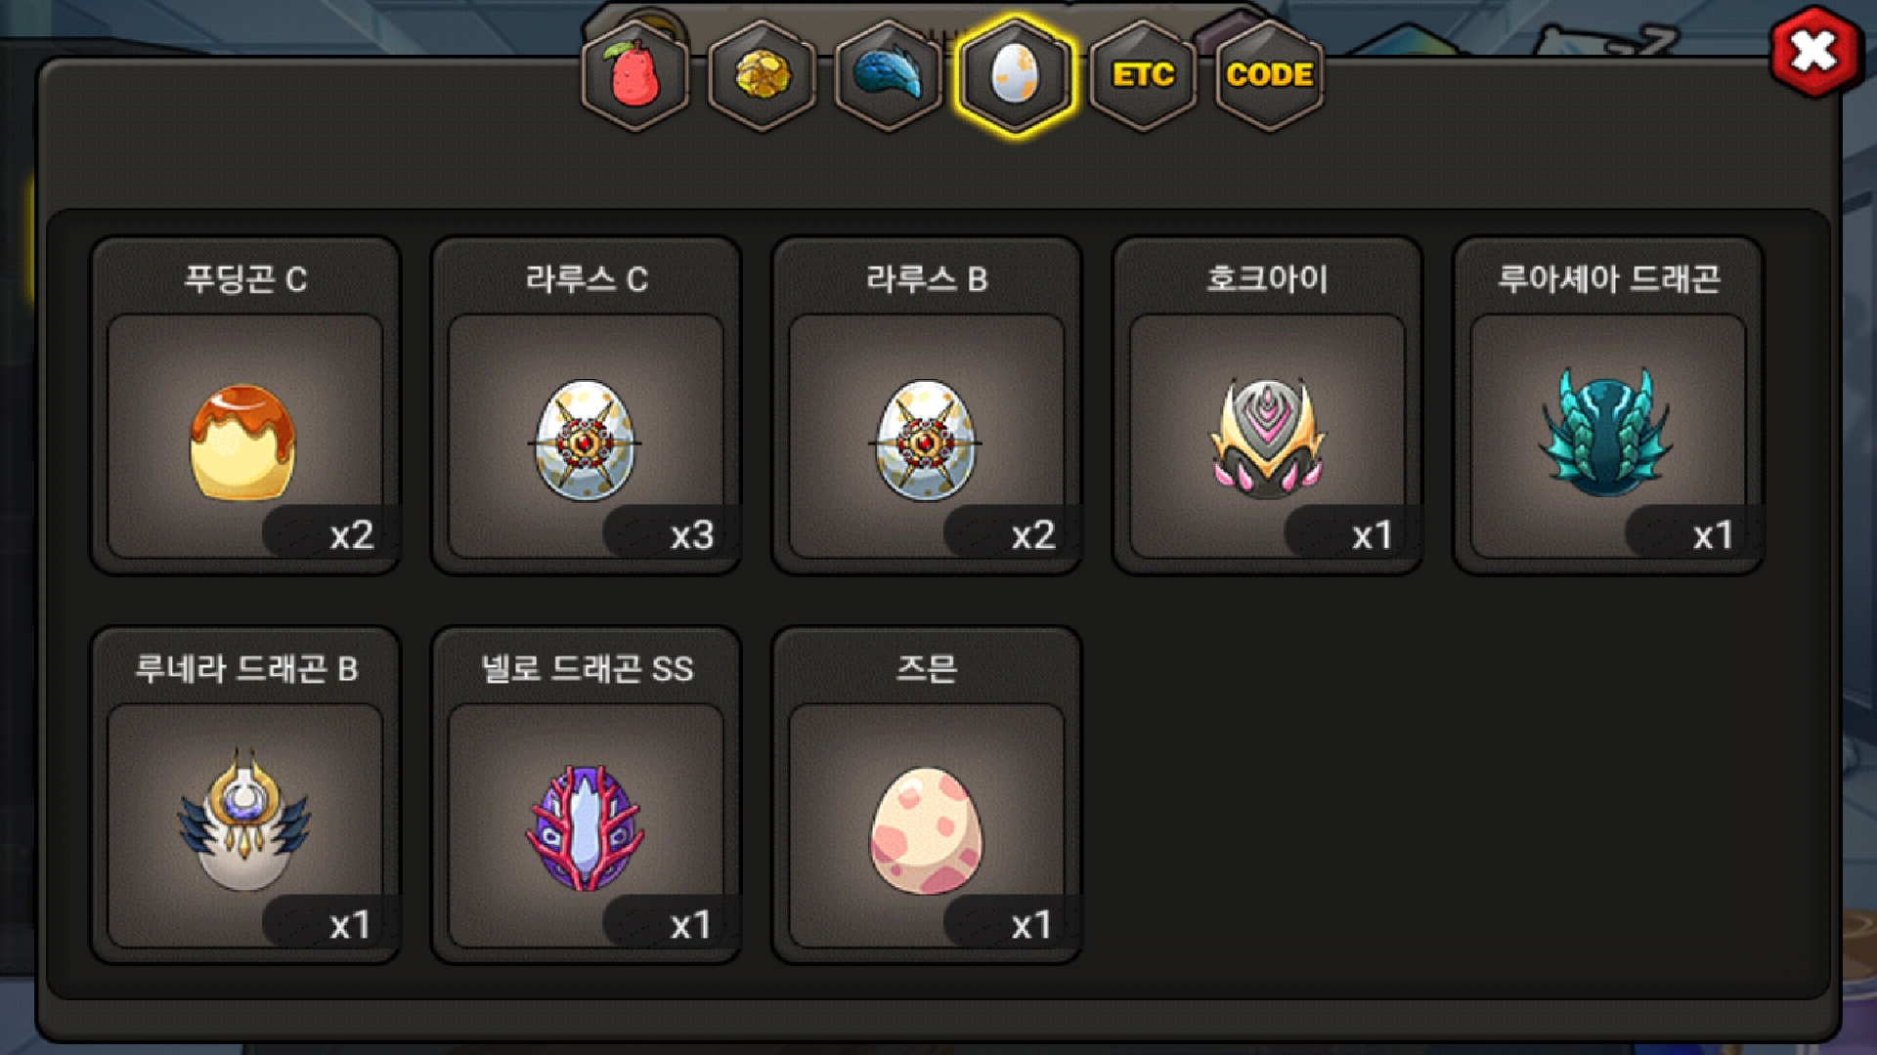1877x1055 pixels.
Task: Open the blue dragon scale tab
Action: pos(888,75)
